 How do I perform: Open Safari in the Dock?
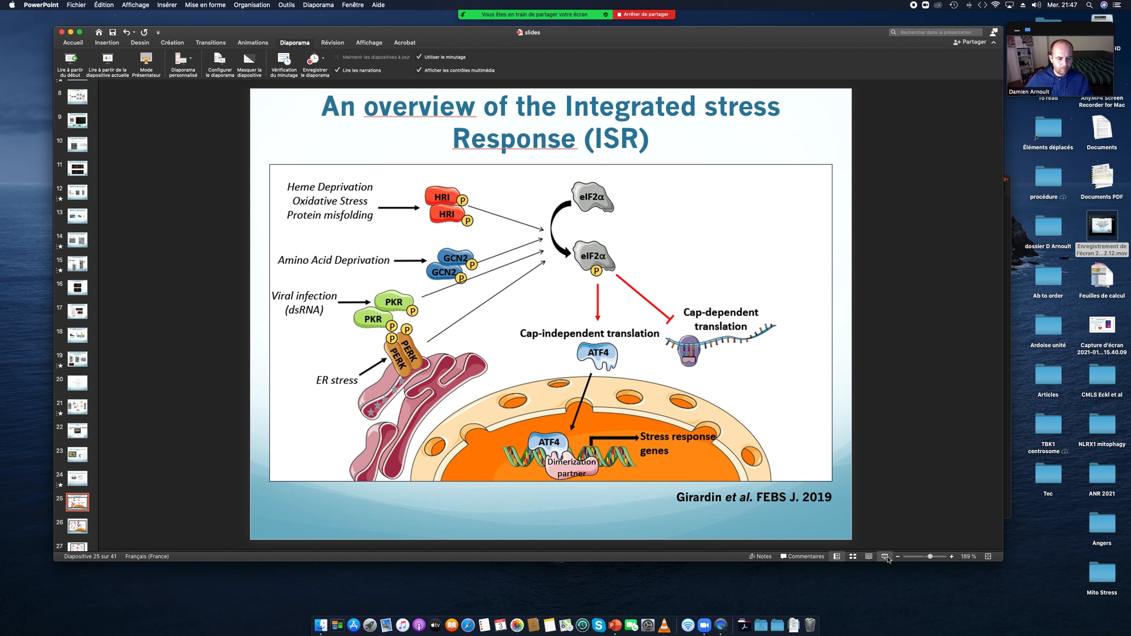(468, 625)
